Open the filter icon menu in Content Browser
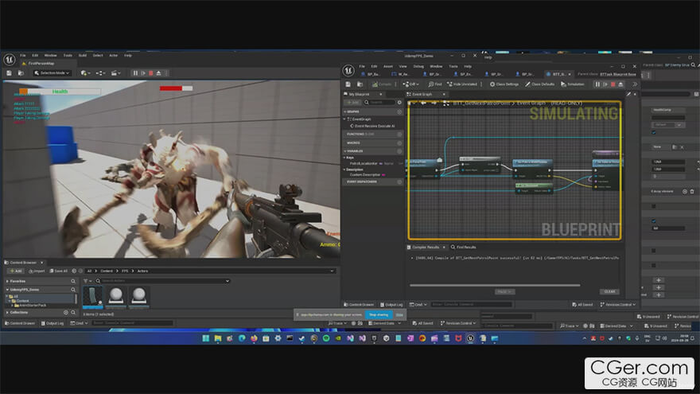Viewport: 700px width, 394px height. click(87, 280)
